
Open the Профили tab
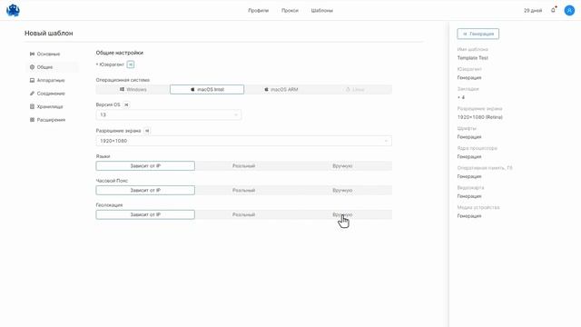tap(258, 10)
